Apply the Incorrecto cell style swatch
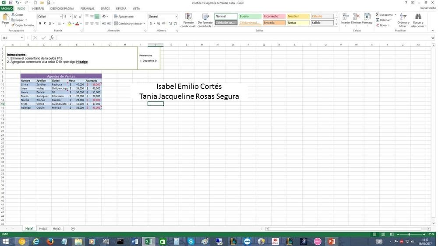 [274, 17]
